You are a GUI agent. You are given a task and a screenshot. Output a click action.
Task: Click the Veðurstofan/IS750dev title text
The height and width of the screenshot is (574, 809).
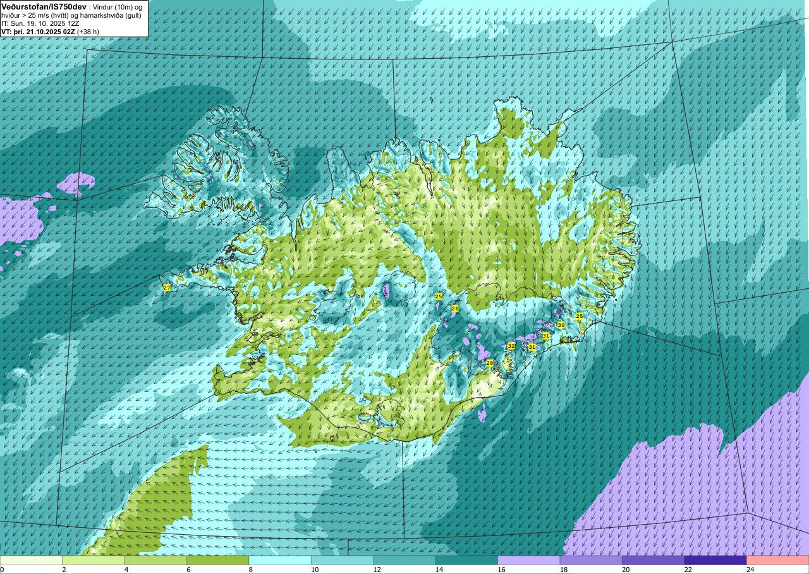coord(43,6)
